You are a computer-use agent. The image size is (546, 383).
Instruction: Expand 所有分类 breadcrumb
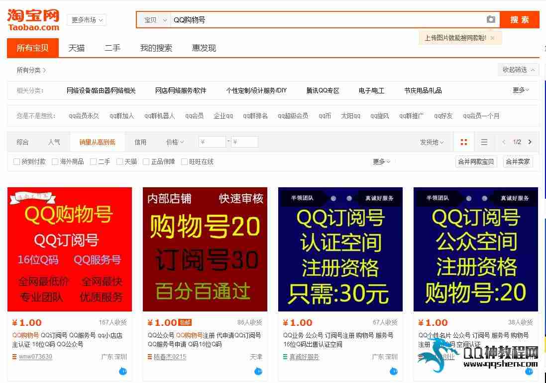click(x=31, y=70)
